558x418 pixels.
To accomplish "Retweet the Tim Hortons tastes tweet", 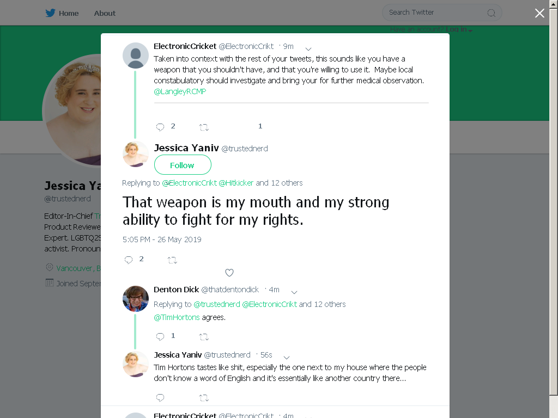I will (x=204, y=398).
